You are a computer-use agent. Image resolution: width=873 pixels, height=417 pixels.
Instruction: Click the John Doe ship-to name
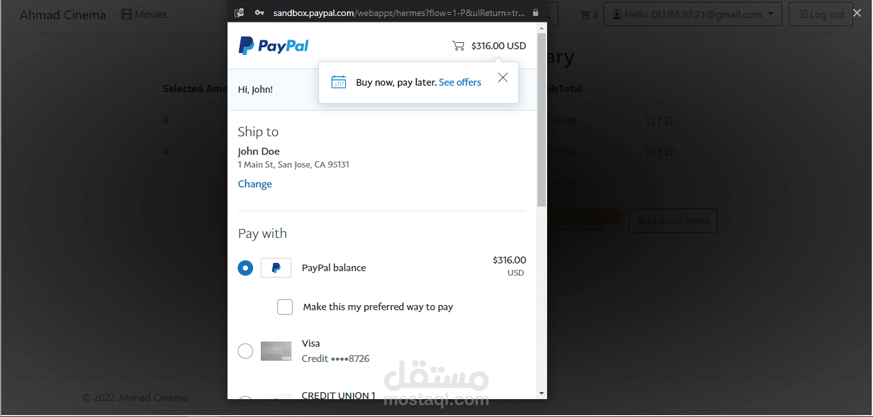tap(259, 152)
